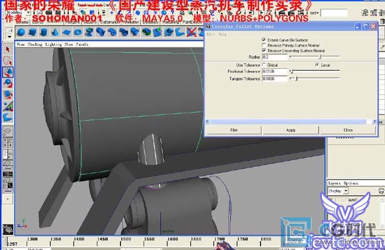Open the viewport Shading menu

(35, 45)
